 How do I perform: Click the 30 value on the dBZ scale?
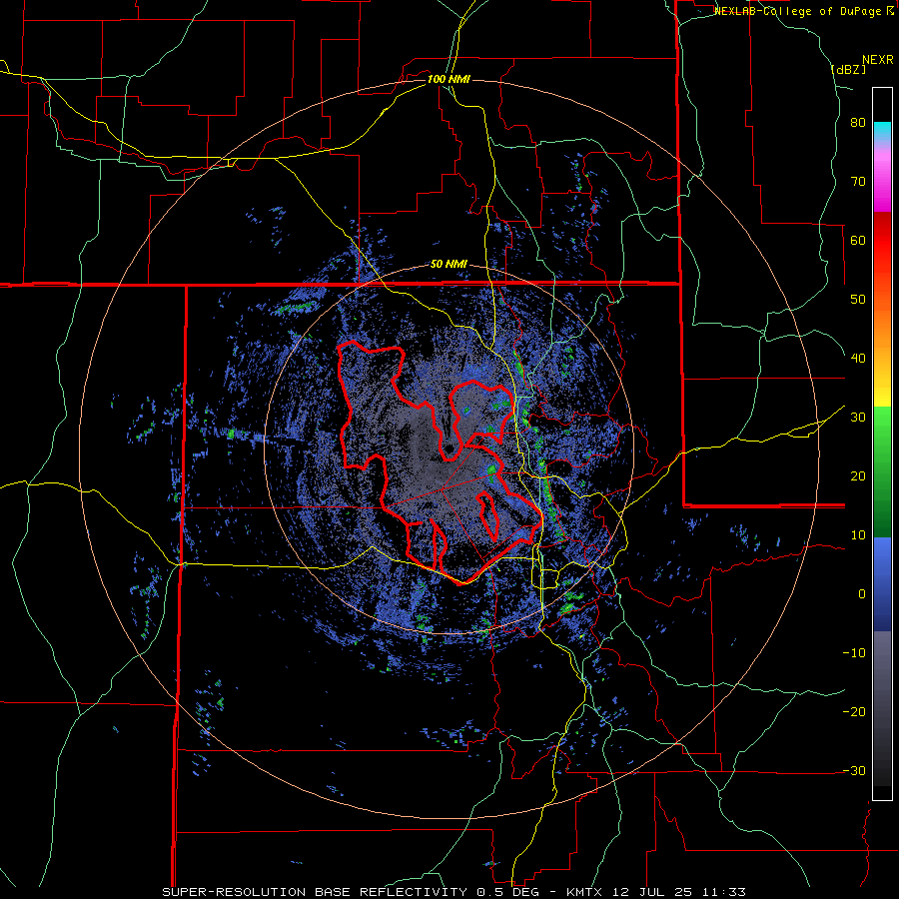[x=858, y=418]
